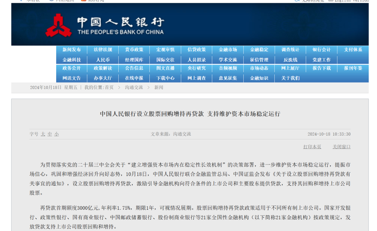Open 宏观审慎 navigation item
The height and width of the screenshot is (231, 377).
coord(165,50)
